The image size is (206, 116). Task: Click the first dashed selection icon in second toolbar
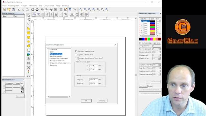(x=34, y=15)
